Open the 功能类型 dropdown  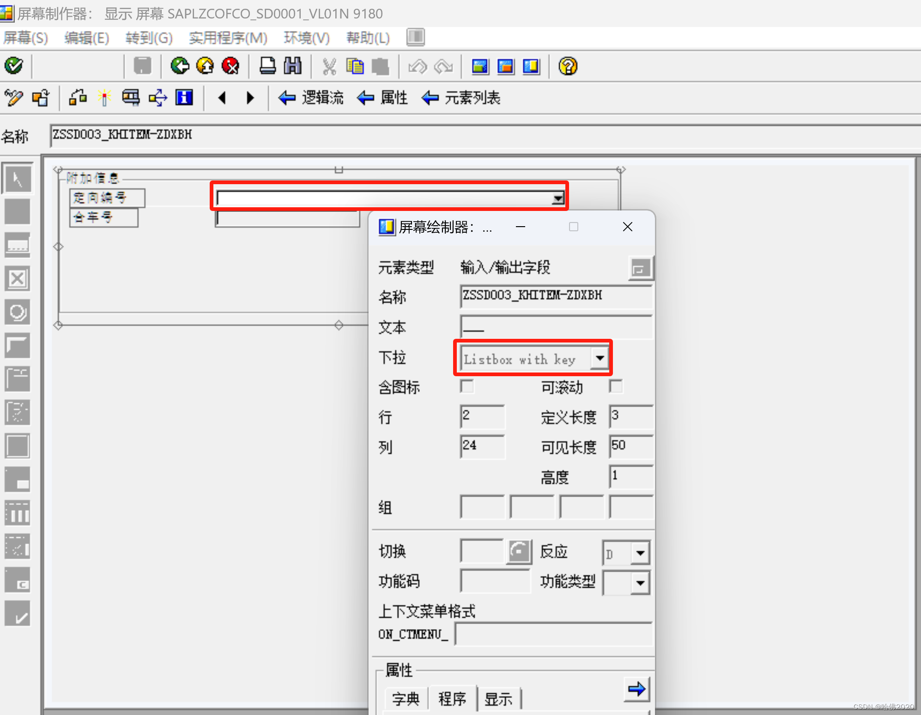(640, 583)
